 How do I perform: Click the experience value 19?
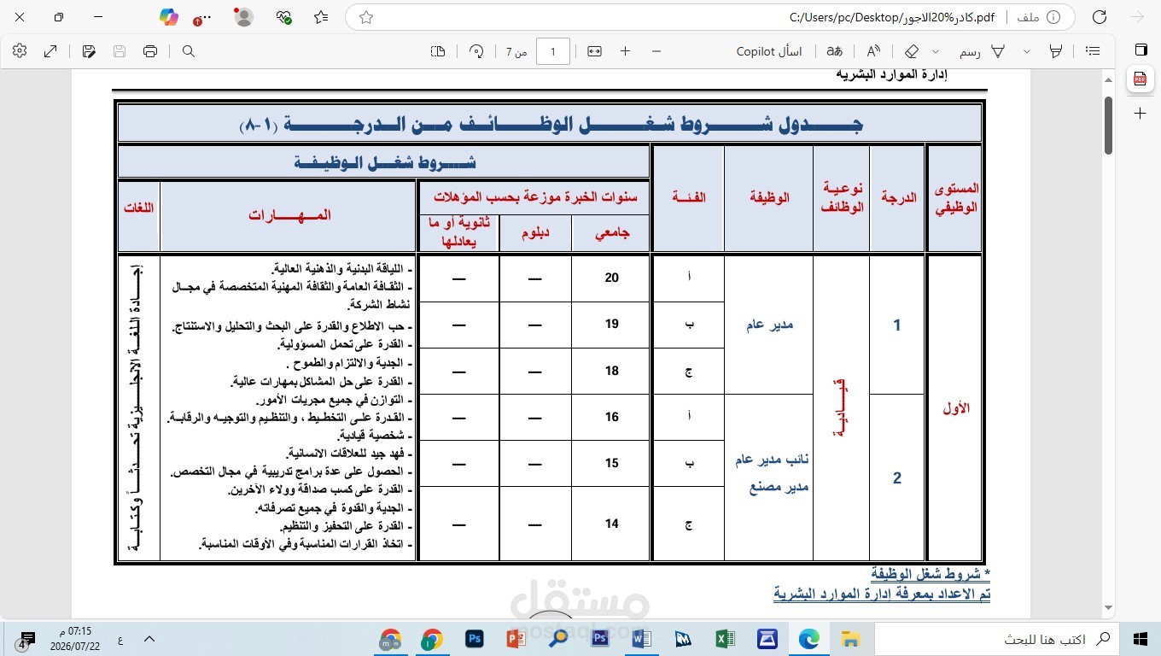[x=611, y=324]
